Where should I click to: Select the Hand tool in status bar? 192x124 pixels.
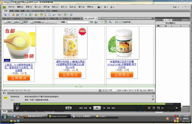pyautogui.click(x=103, y=91)
